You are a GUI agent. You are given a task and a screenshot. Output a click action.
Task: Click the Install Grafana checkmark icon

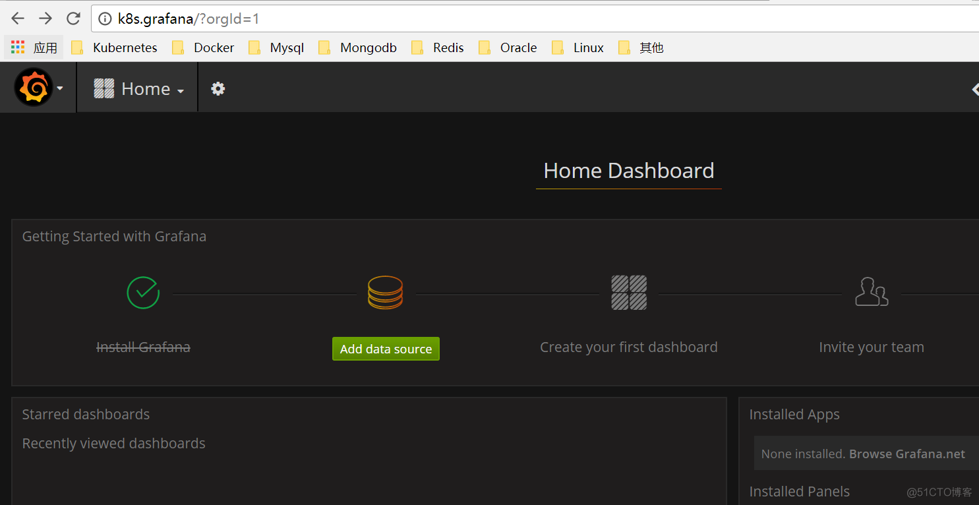coord(143,292)
